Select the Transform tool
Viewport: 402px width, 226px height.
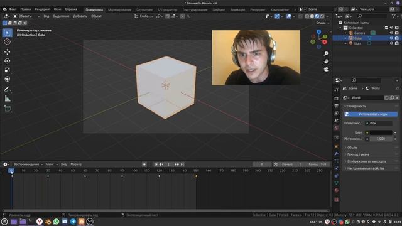7,79
